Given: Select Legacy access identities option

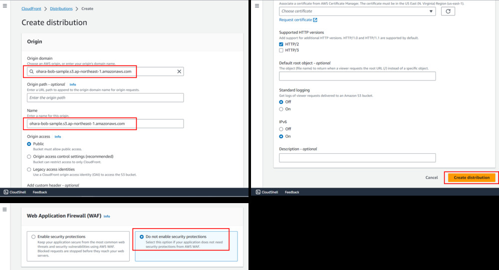Looking at the screenshot, I should click(x=29, y=170).
